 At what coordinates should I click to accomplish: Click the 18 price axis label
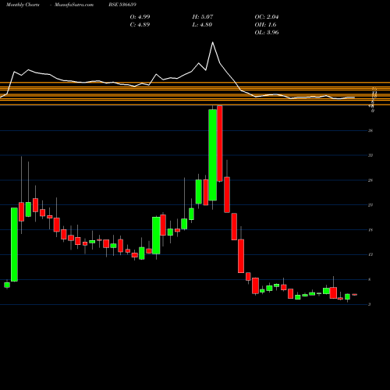pos(370,230)
